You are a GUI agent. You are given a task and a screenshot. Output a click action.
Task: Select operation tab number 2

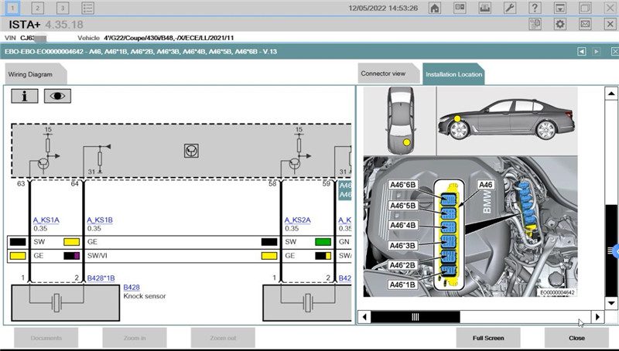(x=37, y=8)
